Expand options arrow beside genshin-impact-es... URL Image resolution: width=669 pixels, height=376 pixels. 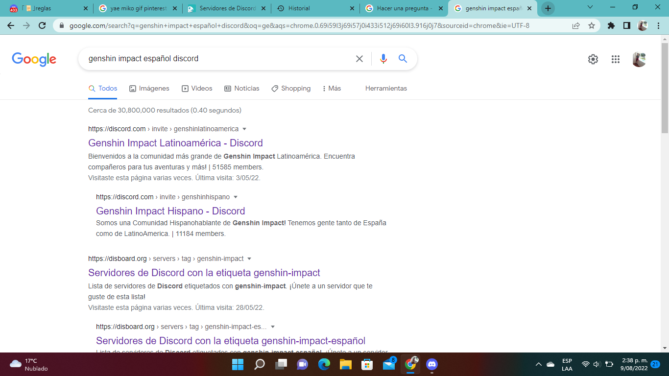click(x=273, y=327)
